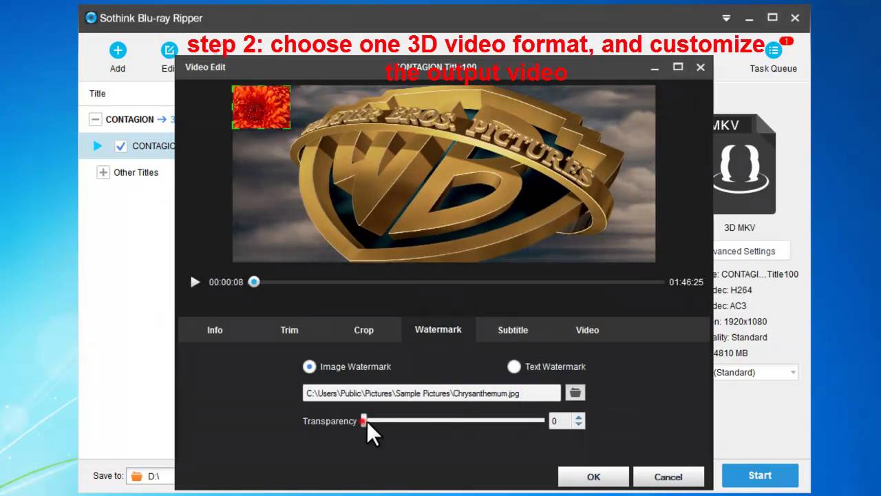Click the total duration 01:46:25 text
881x496 pixels.
click(x=686, y=282)
